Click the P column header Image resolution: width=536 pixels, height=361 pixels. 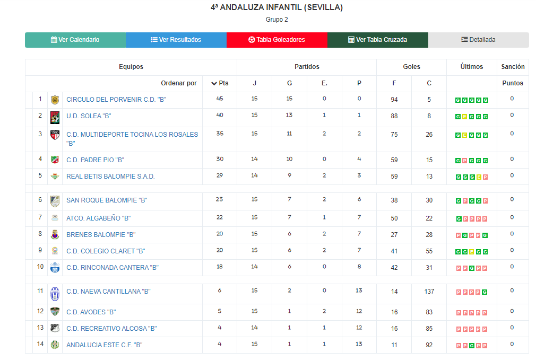pyautogui.click(x=359, y=83)
